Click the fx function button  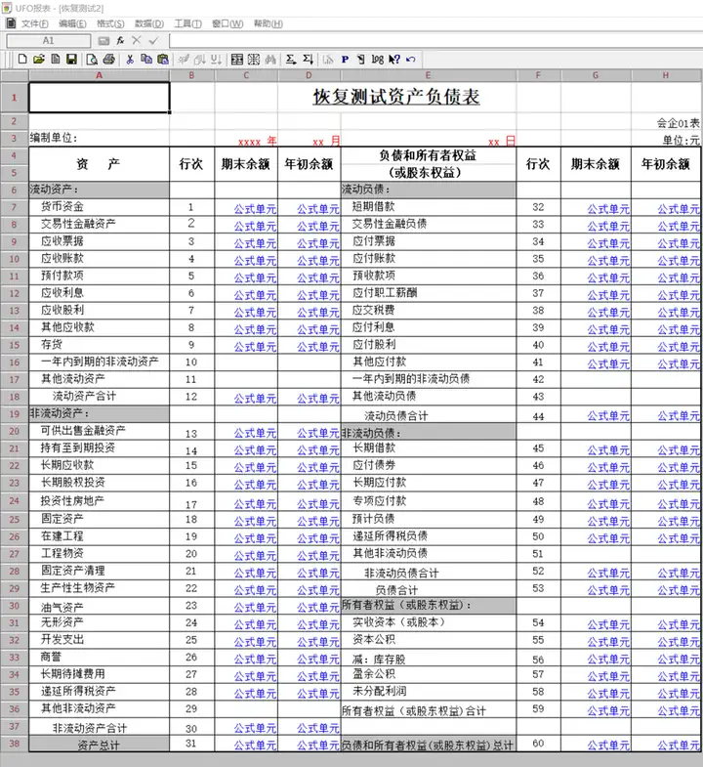point(120,41)
